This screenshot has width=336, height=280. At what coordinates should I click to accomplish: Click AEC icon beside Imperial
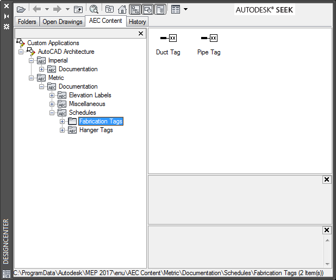coord(41,61)
